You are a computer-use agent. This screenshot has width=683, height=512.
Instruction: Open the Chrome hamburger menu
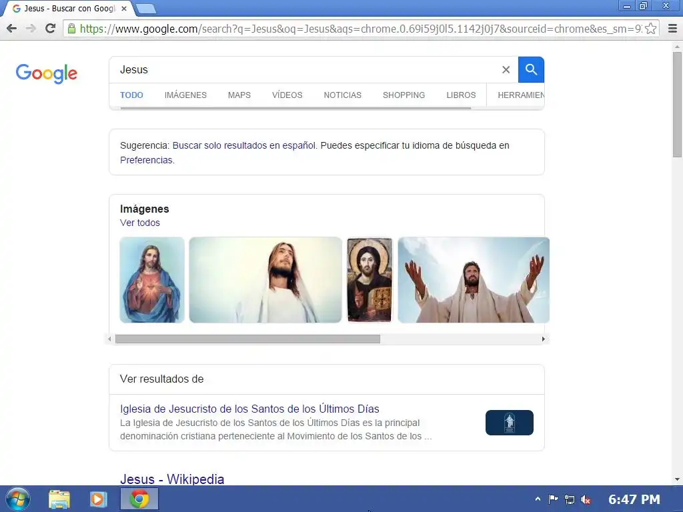click(x=672, y=29)
